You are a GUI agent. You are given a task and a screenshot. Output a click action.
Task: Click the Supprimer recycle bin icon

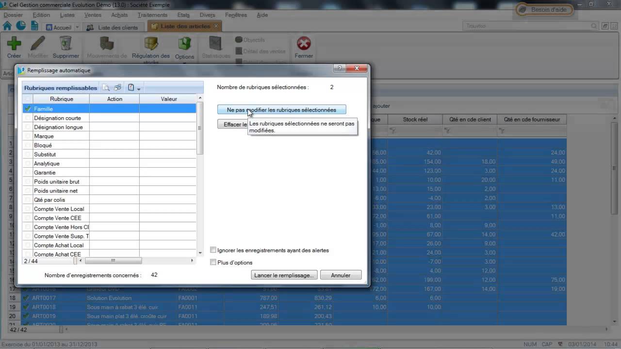click(x=65, y=43)
